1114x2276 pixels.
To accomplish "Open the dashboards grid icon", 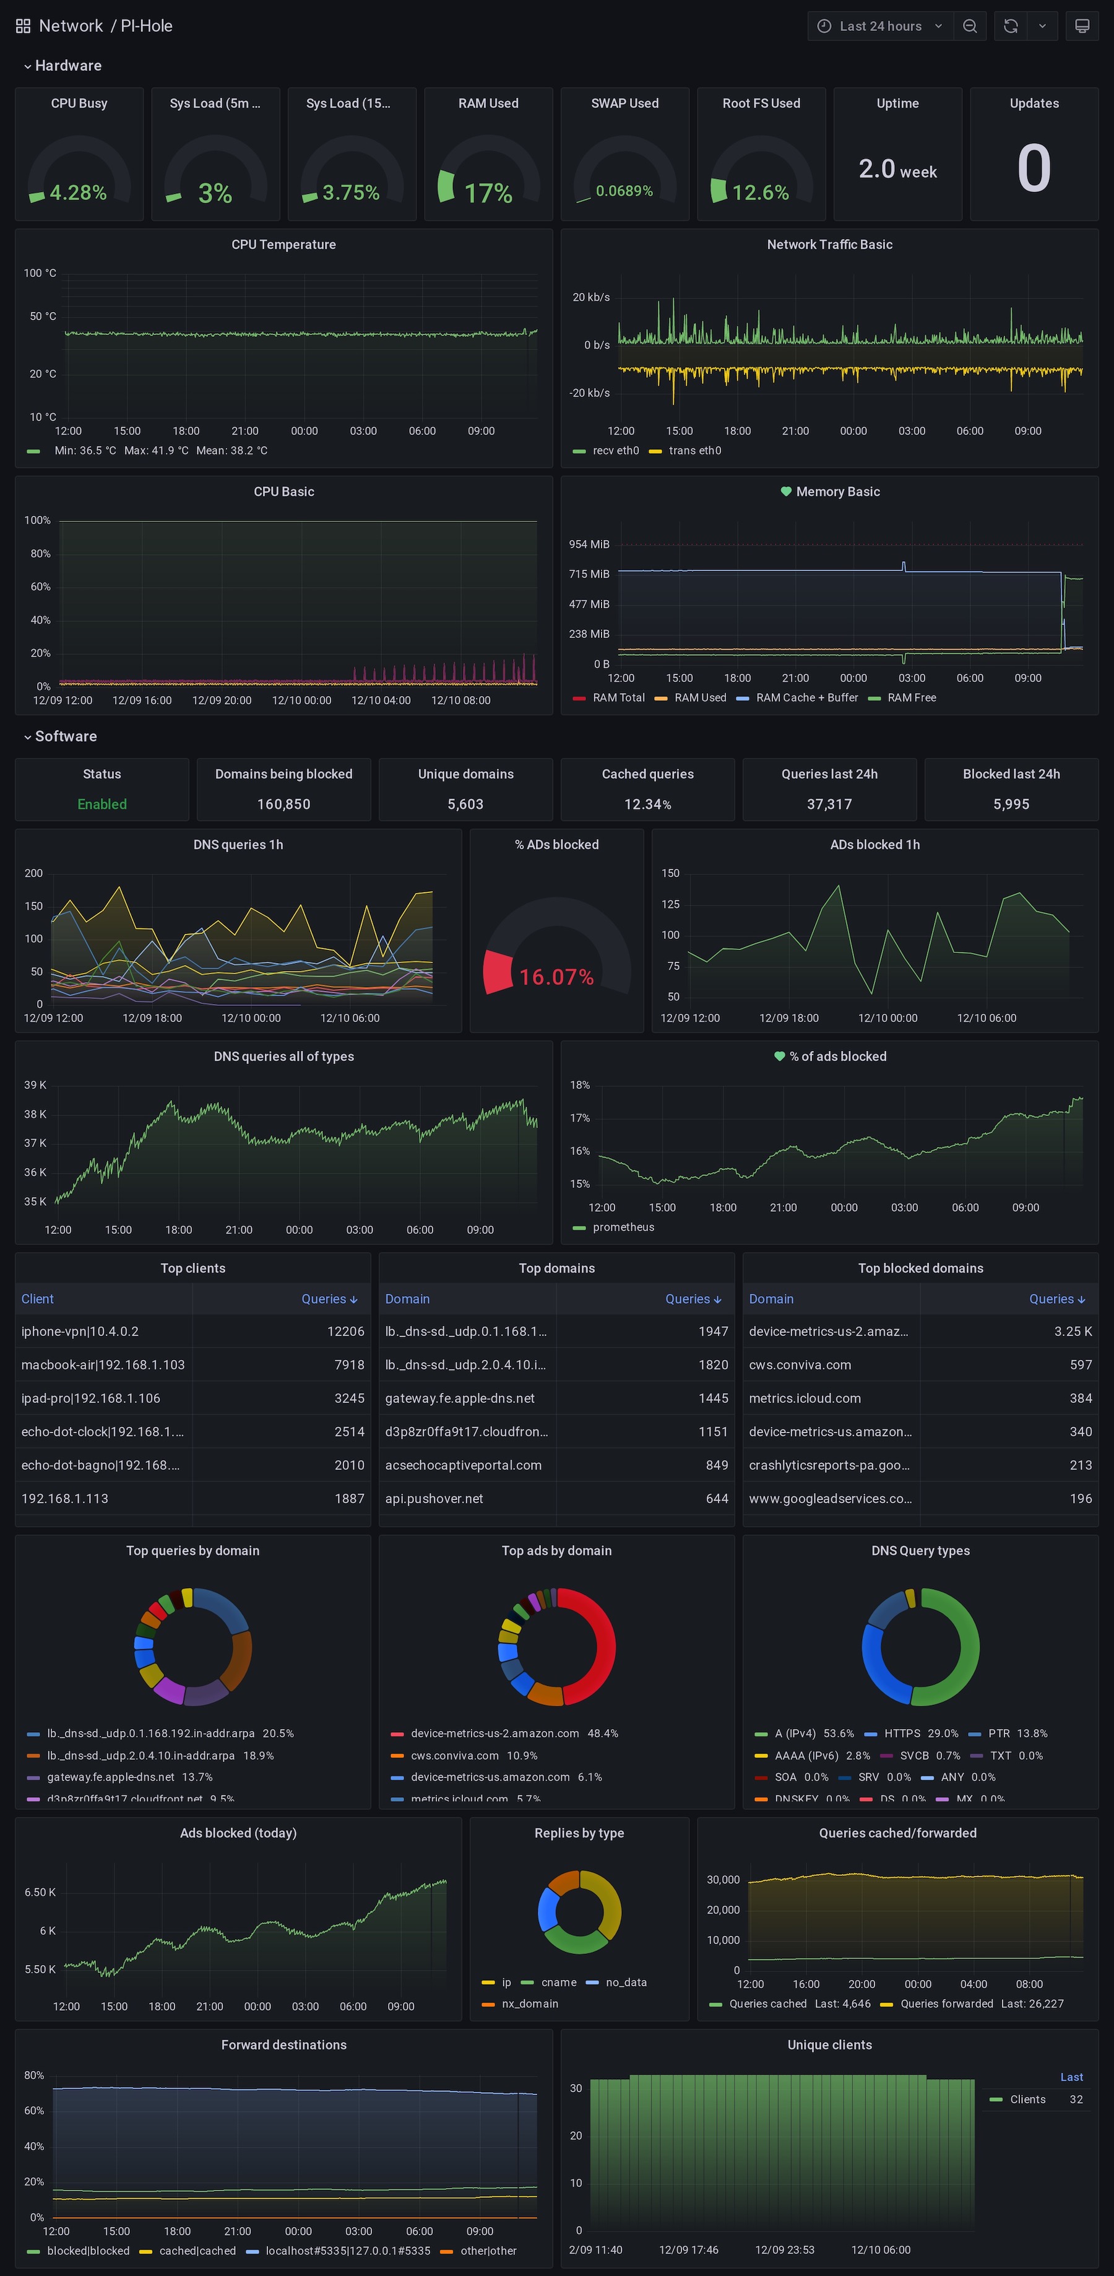I will point(23,27).
